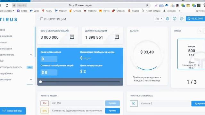205x115 pixels.
Task: Click the globe icon in the header
Action: (x=168, y=19)
